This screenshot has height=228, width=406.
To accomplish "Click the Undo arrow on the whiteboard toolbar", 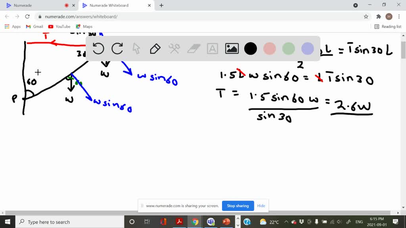I will pos(98,48).
